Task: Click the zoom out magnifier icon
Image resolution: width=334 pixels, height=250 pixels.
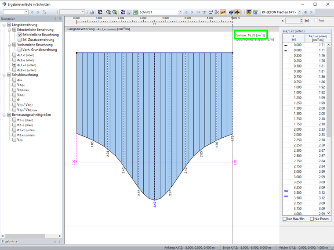Action: click(115, 12)
